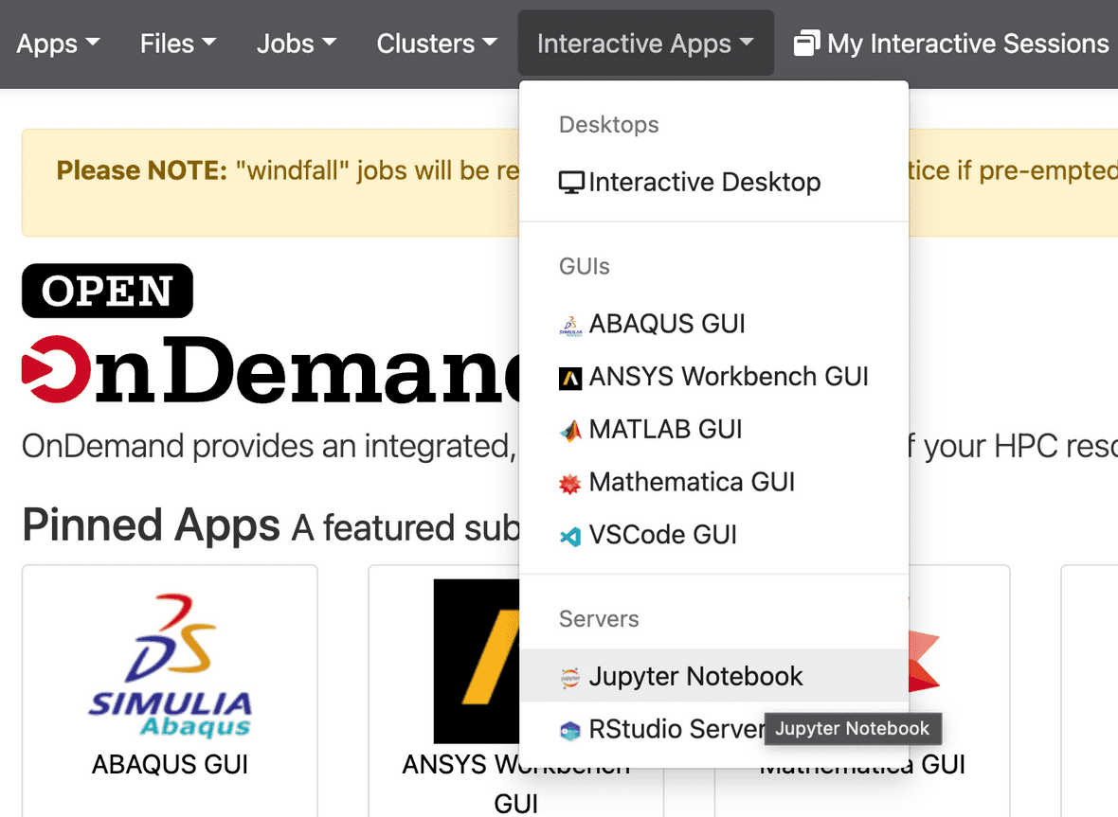The width and height of the screenshot is (1118, 817).
Task: Click the ANSYS Workbench icon in dropdown
Action: pyautogui.click(x=569, y=378)
